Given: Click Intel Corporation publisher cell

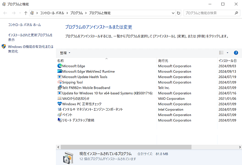Looking at the screenshot, I should click(x=171, y=109).
